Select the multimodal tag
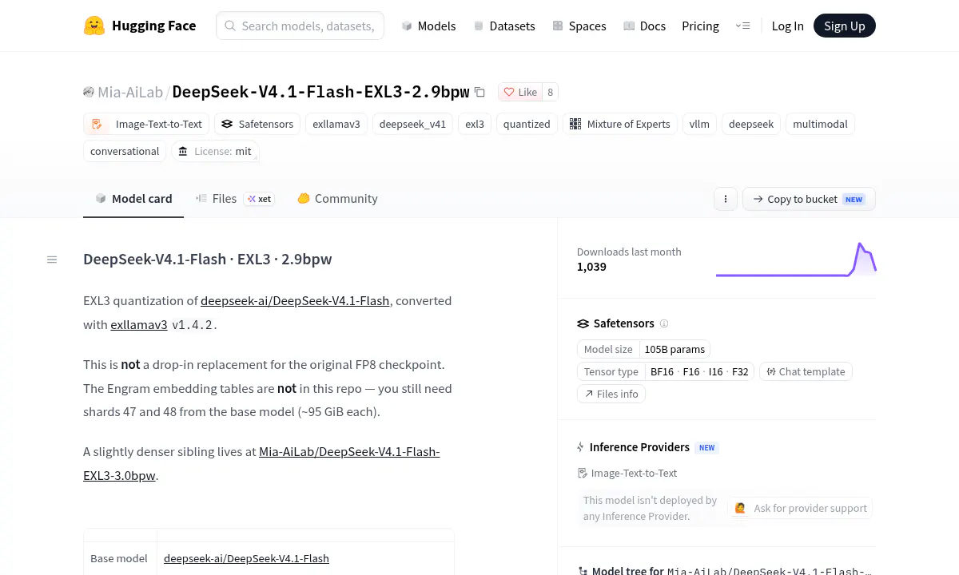Screen dimensions: 959x575 (x=820, y=124)
